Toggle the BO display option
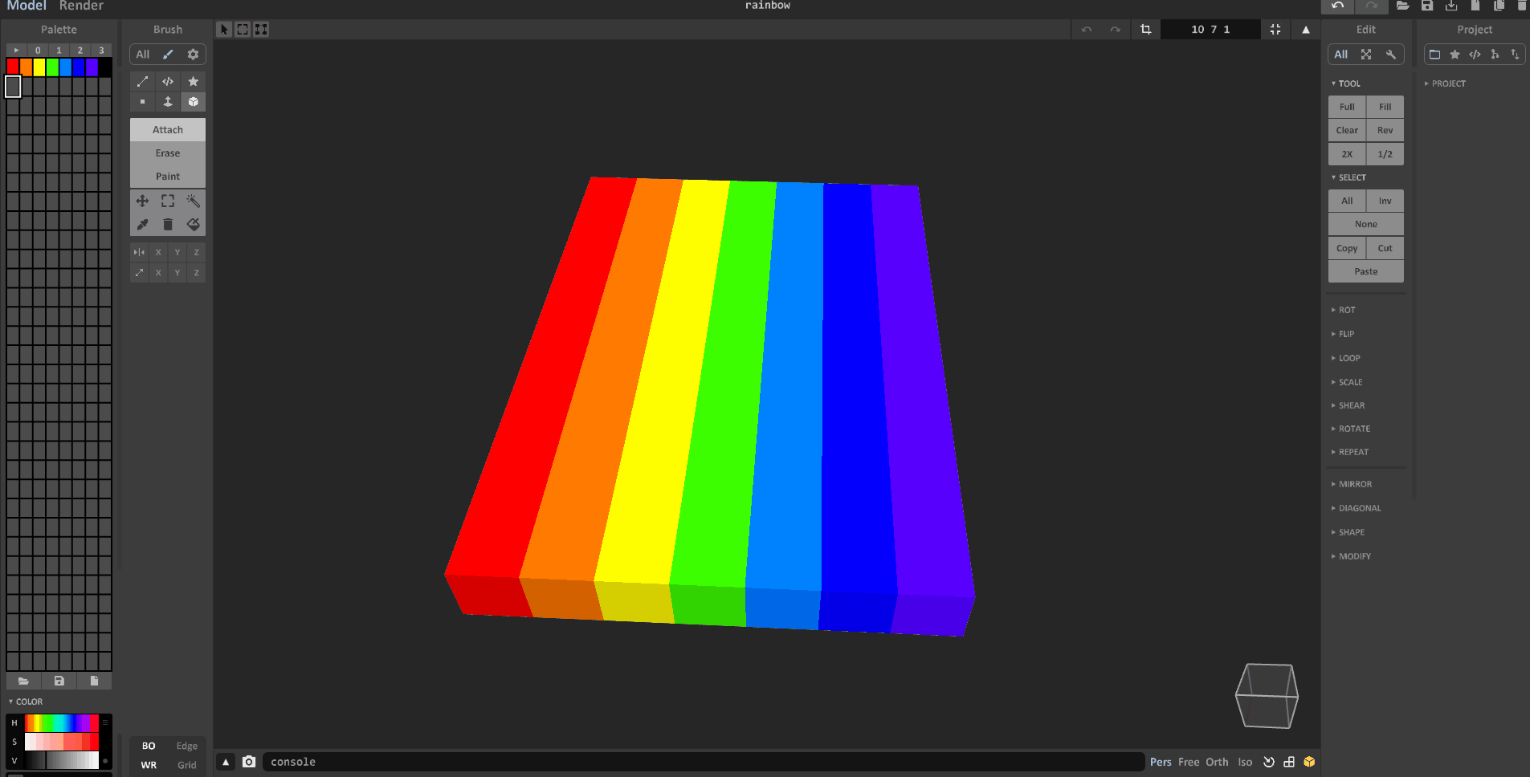 [x=149, y=746]
